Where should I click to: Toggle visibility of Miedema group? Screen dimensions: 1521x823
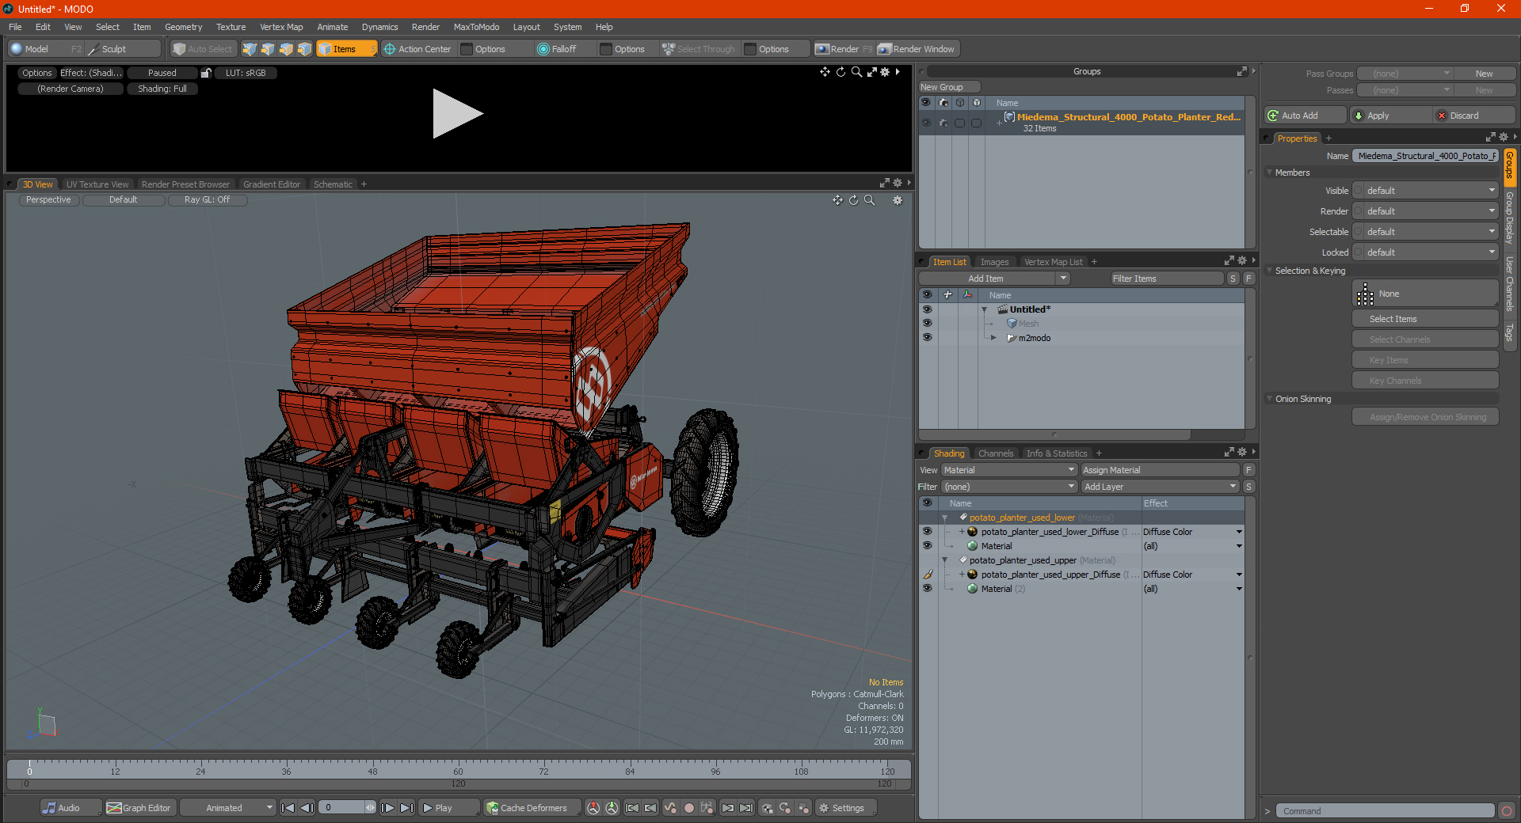[926, 123]
